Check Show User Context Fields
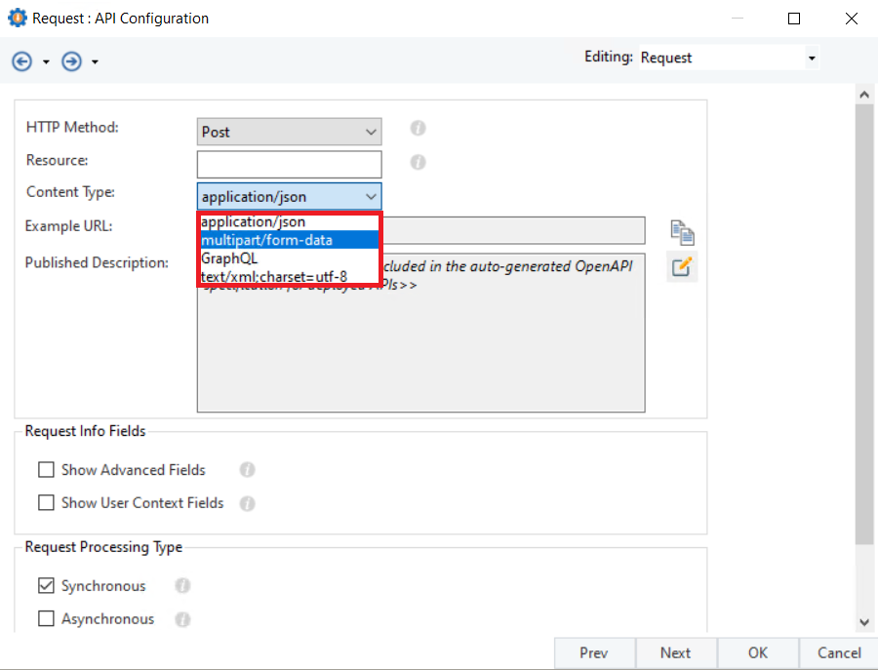Screen dimensions: 878x670 46,503
